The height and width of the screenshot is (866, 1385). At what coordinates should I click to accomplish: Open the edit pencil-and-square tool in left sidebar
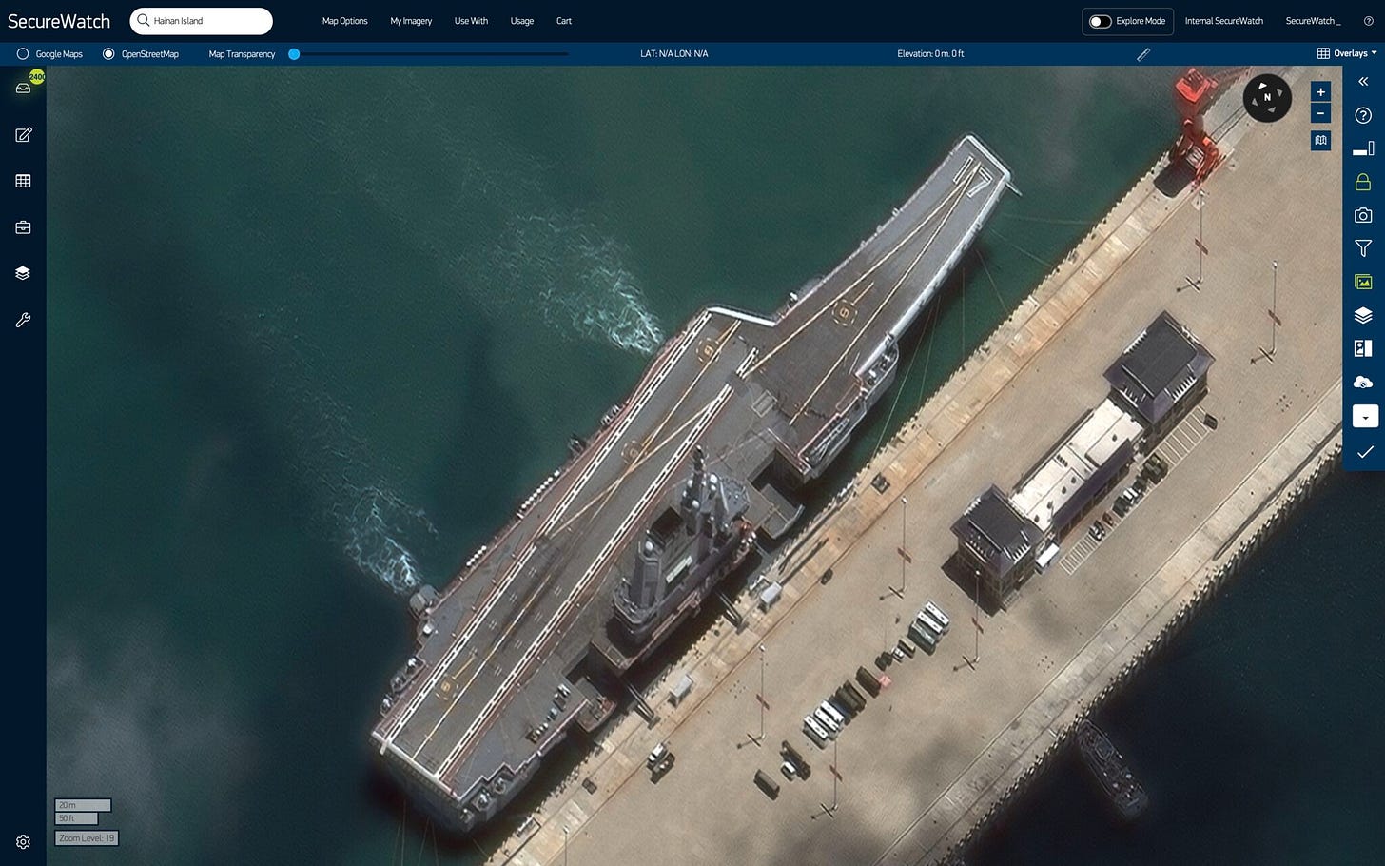[24, 135]
